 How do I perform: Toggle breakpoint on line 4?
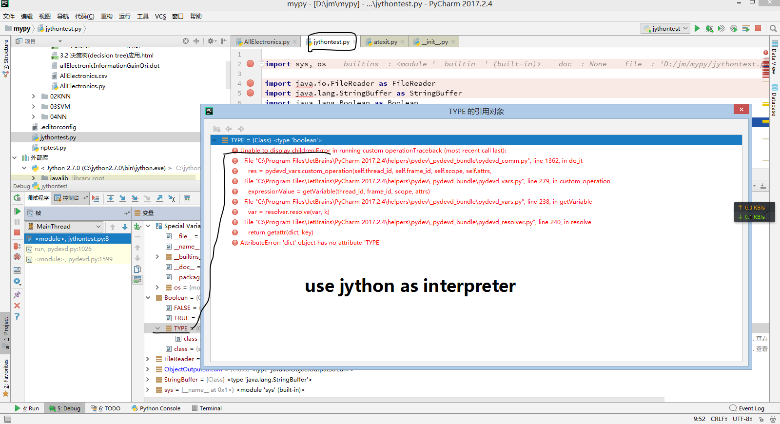pos(251,83)
